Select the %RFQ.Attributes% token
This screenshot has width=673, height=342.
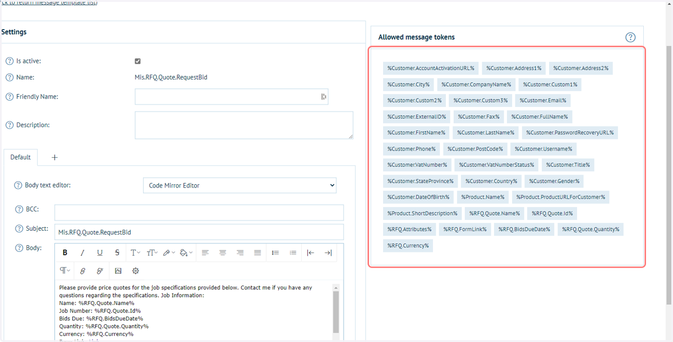[409, 229]
